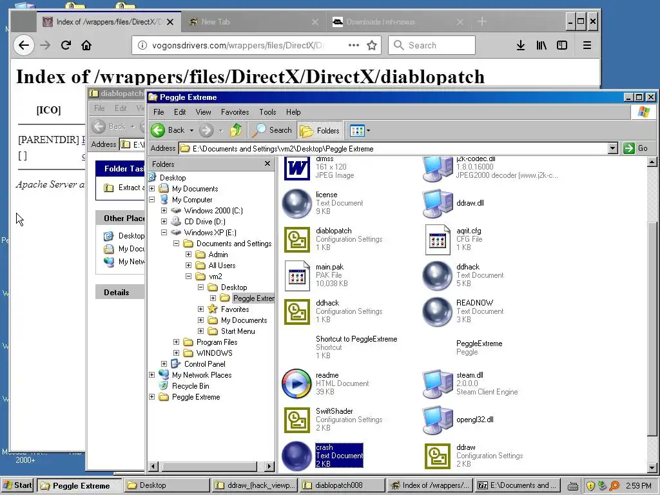The image size is (660, 495).
Task: Select the SwiftShader configuration file icon
Action: (296, 420)
